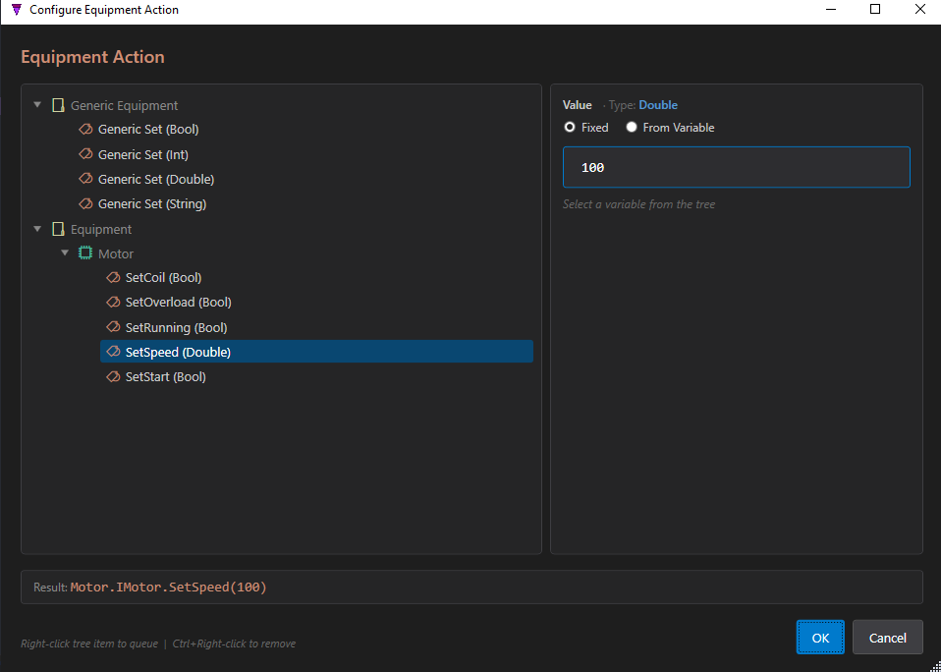
Task: Click the Value label
Action: [x=577, y=105]
